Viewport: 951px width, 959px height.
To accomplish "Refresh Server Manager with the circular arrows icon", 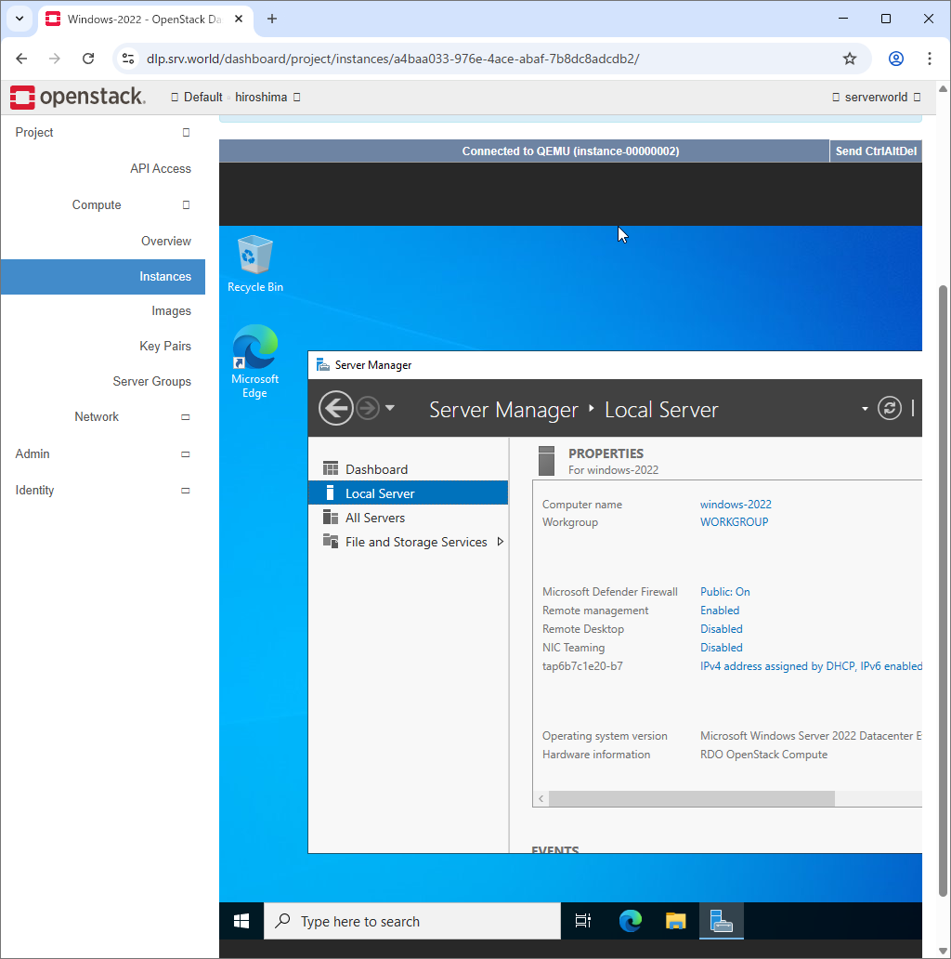I will pos(890,408).
